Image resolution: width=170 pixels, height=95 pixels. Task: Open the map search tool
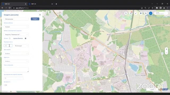126,13
